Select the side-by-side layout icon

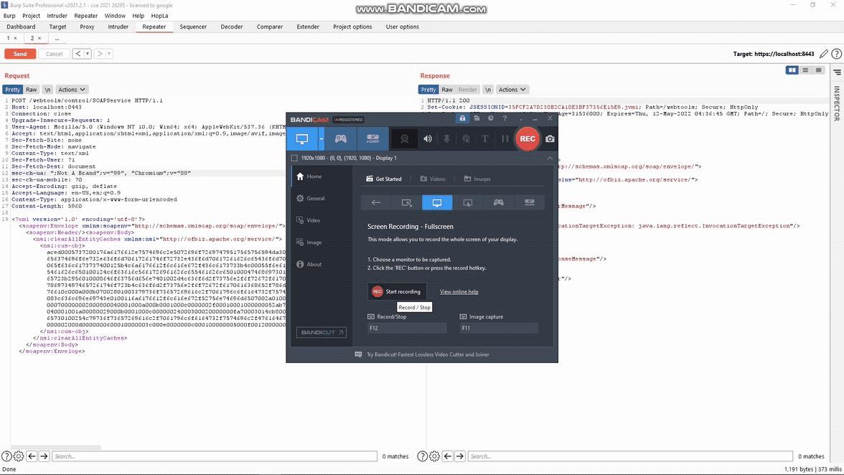[792, 70]
